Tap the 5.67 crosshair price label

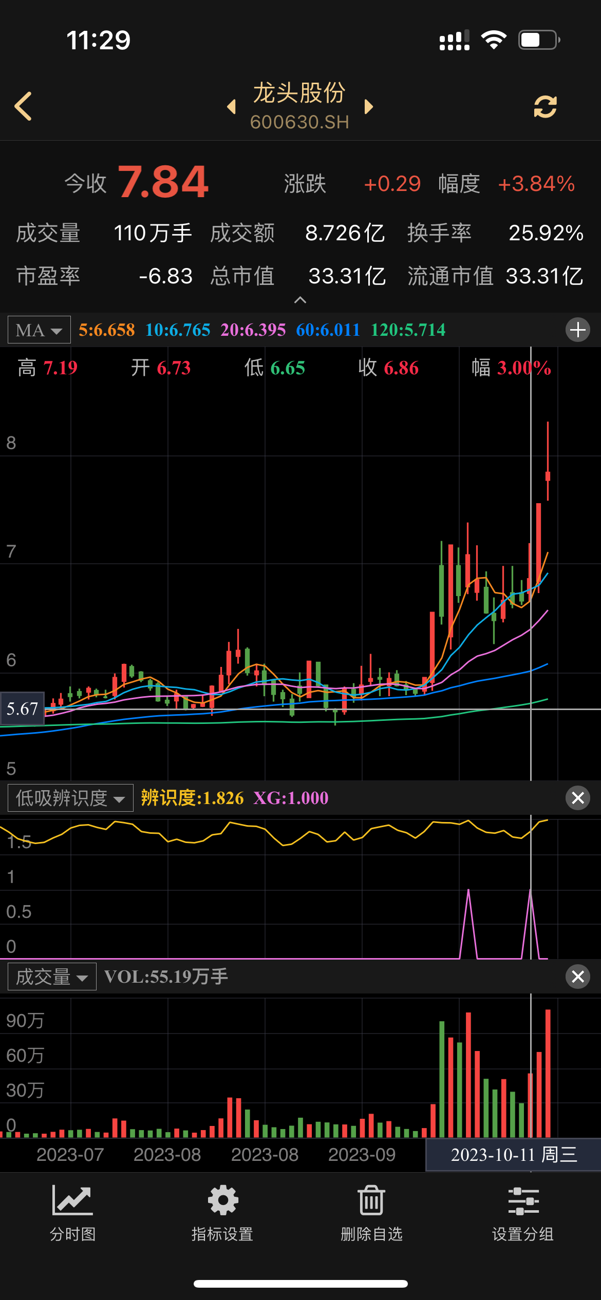coord(22,709)
